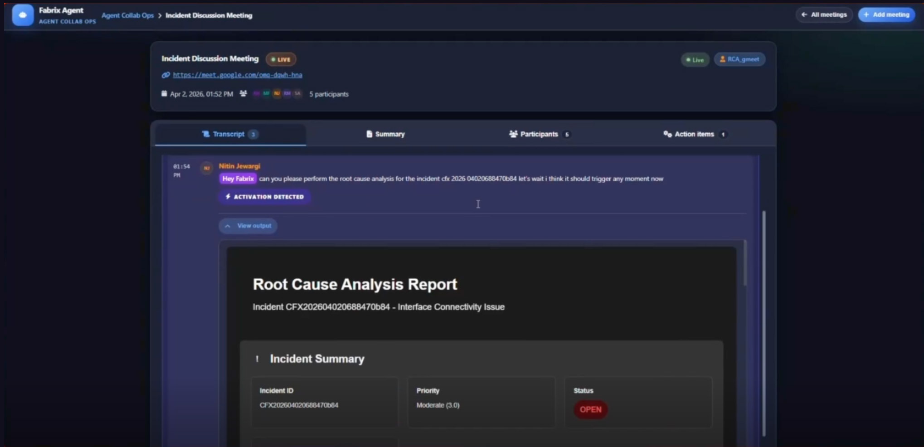This screenshot has height=447, width=924.
Task: Click the link icon beside meeting URL
Action: click(165, 75)
